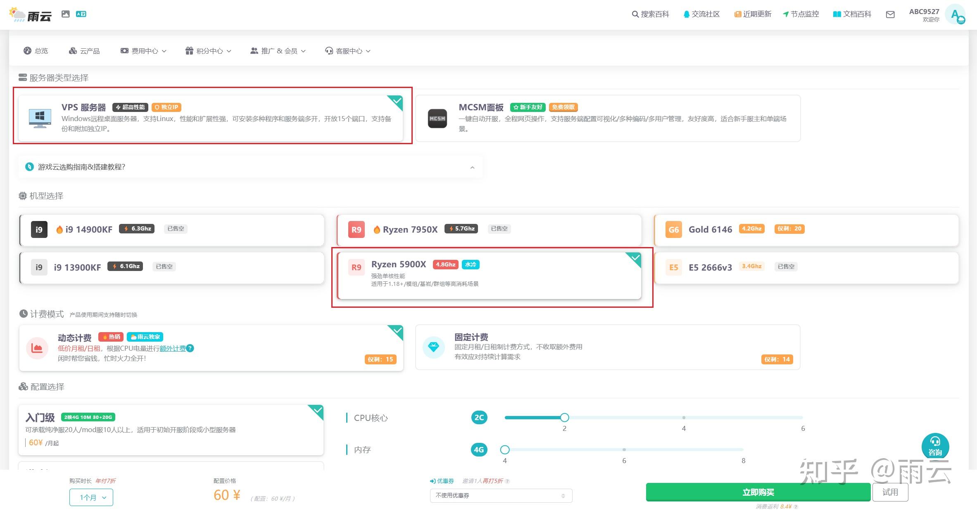
Task: Open the 搜索百科 search icon
Action: [x=635, y=14]
